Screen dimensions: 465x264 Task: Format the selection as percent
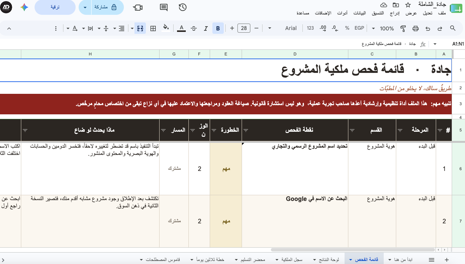tap(347, 28)
